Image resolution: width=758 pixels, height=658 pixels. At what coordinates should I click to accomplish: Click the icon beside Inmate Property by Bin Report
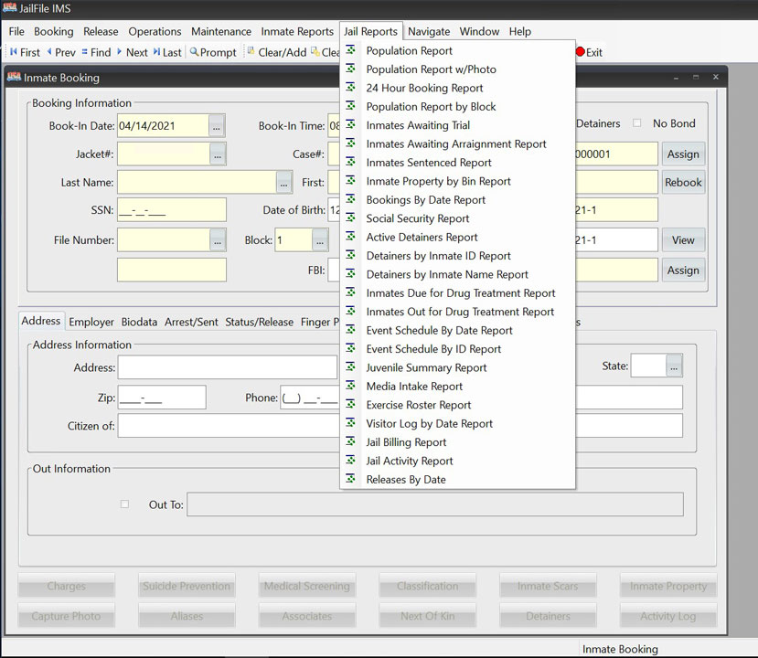[350, 180]
